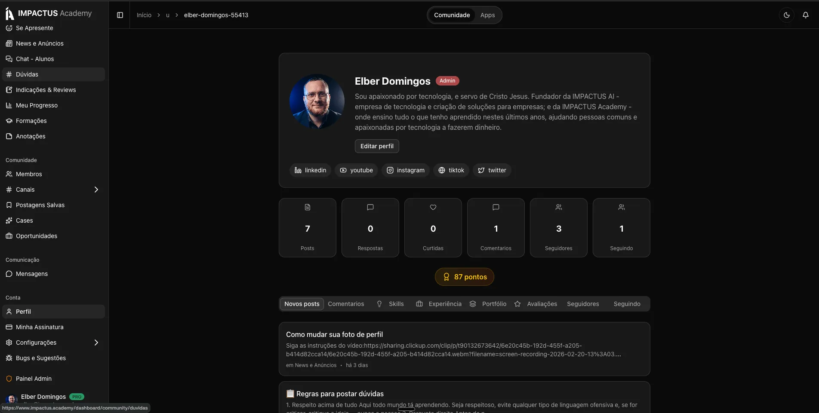Click the Editar perfil button

point(377,146)
